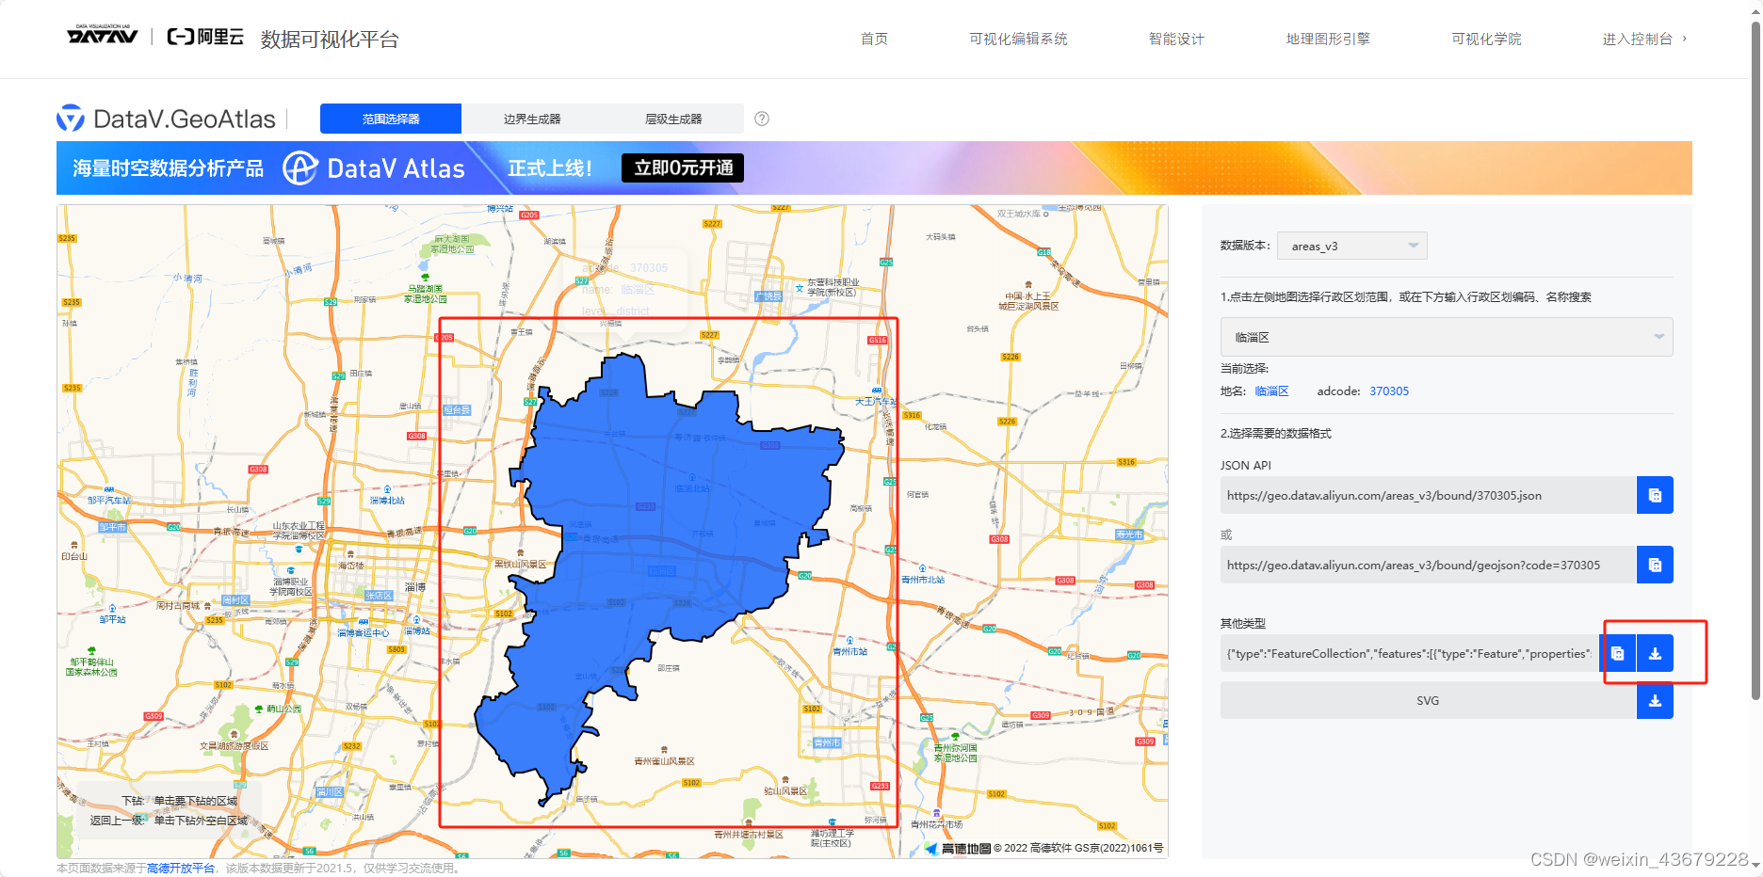Viewport: 1763px width, 877px height.
Task: Click the 邹平站 station marker on map
Action: point(112,614)
